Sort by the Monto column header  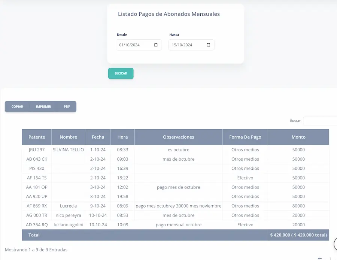[x=298, y=137]
